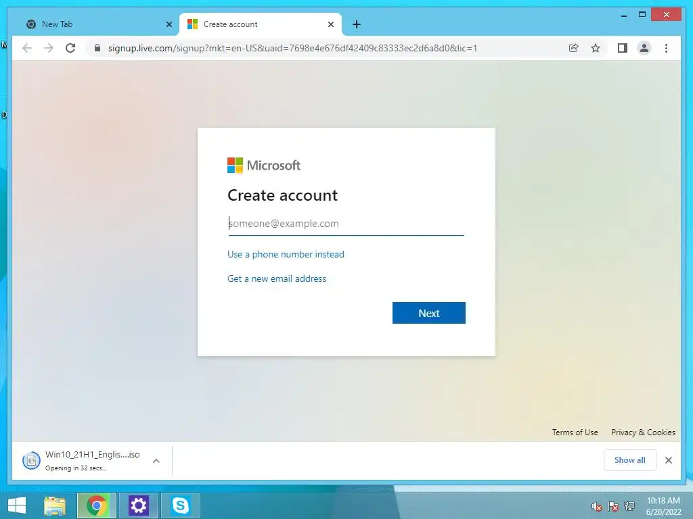Open the Chrome three-dot menu
693x519 pixels.
(x=666, y=48)
